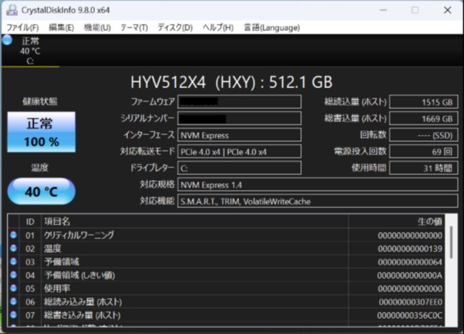The height and width of the screenshot is (334, 464).
Task: Click the blue status dot for ID 01
Action: point(13,235)
